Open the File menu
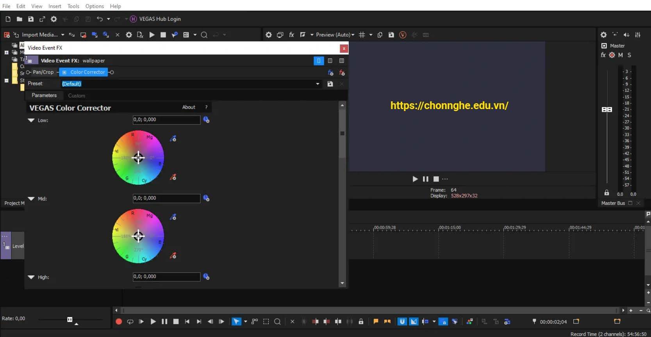651x337 pixels. coord(6,6)
